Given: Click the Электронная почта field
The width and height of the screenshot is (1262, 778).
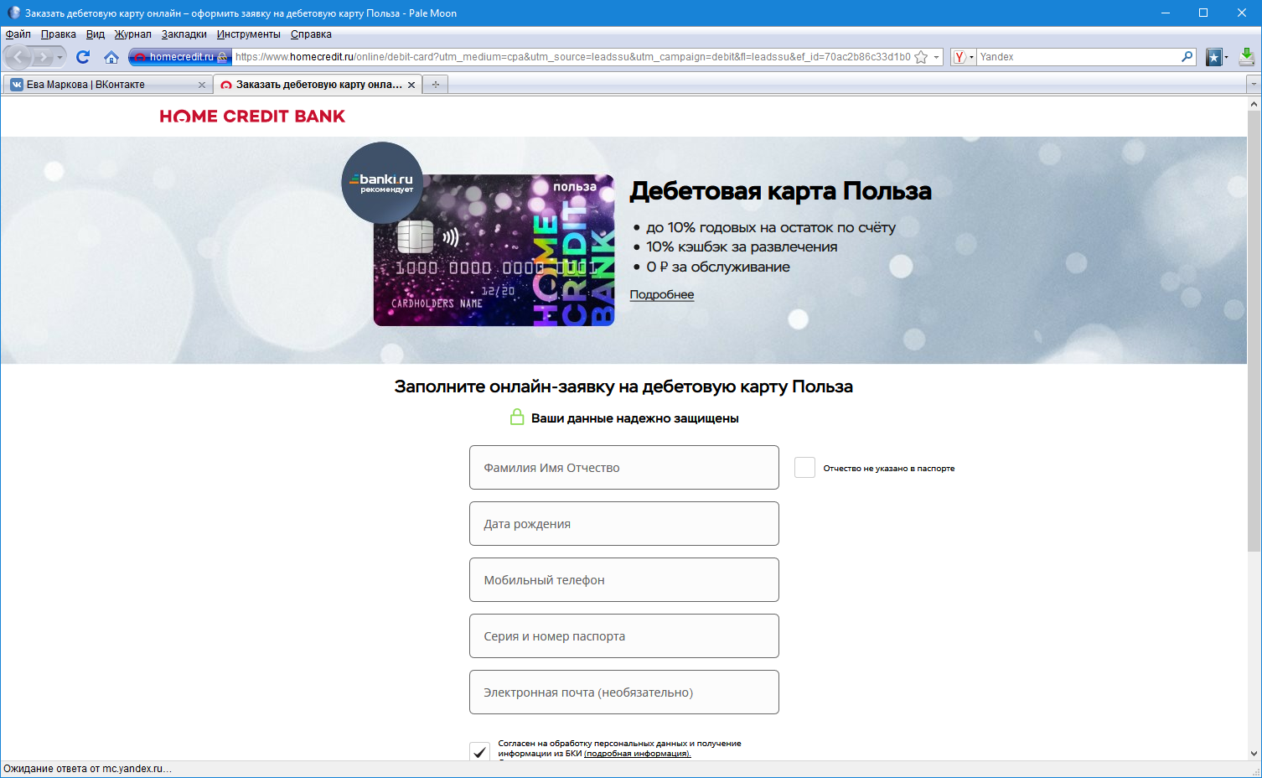Looking at the screenshot, I should [x=624, y=692].
